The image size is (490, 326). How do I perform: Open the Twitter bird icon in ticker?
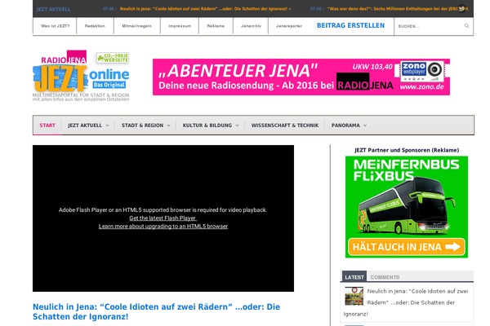(461, 9)
